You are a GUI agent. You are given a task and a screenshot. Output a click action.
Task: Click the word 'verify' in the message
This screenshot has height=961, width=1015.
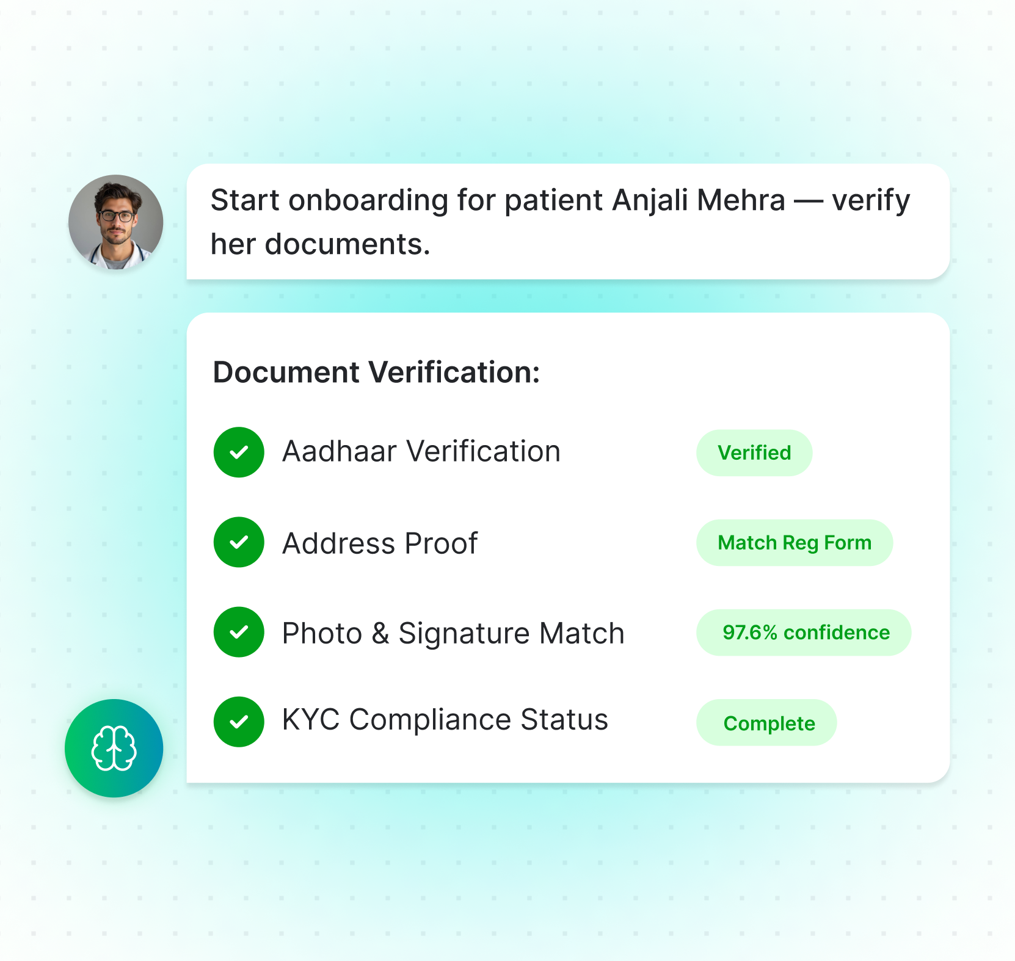871,201
